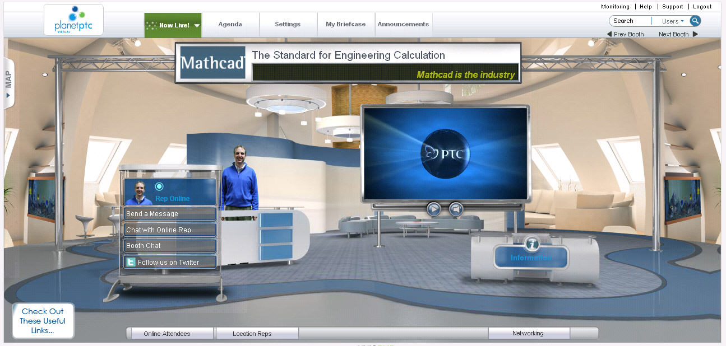
Task: Click the Twitter bird icon
Action: [x=131, y=262]
